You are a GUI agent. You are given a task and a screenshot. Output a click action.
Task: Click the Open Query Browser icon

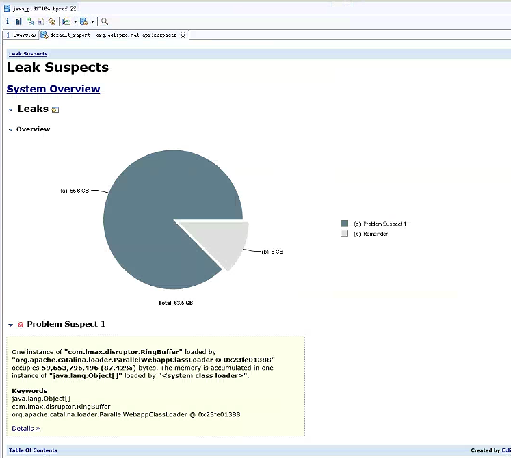click(83, 22)
